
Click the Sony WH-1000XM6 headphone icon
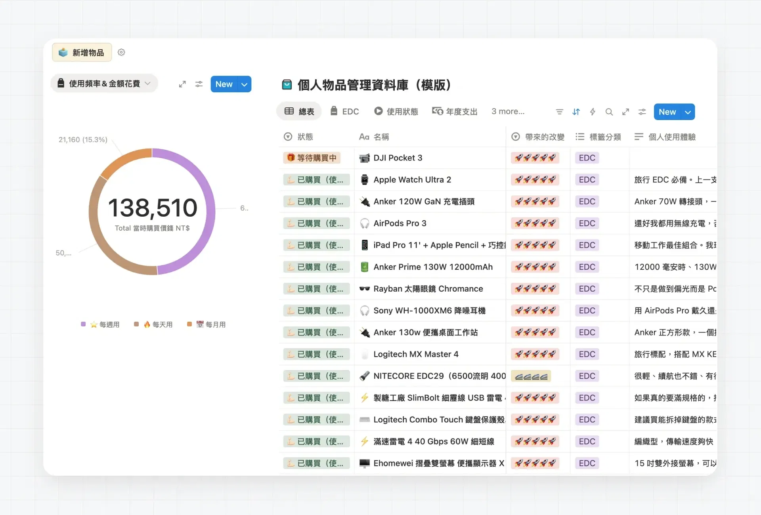tap(365, 311)
